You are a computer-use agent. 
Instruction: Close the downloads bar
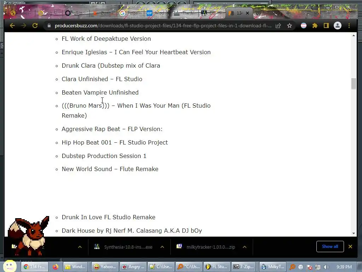pos(350,246)
